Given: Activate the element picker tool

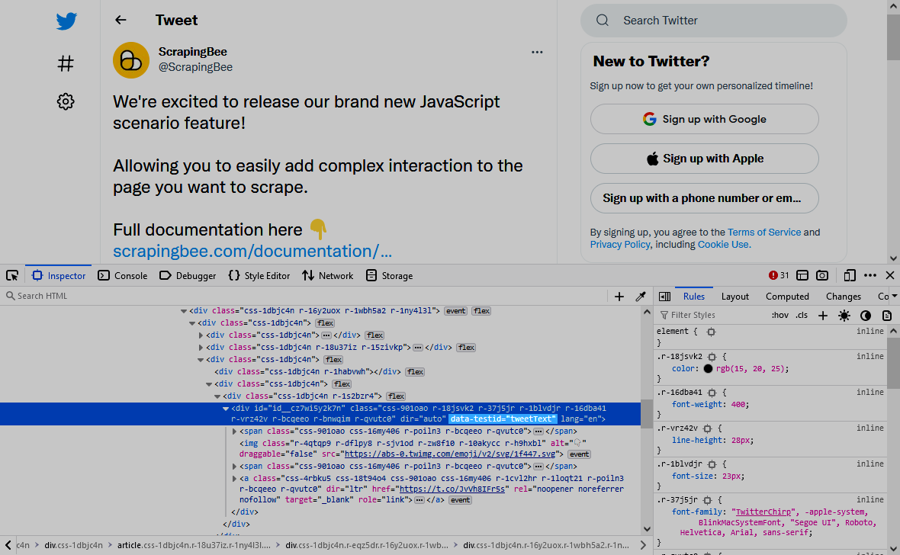Looking at the screenshot, I should 11,275.
